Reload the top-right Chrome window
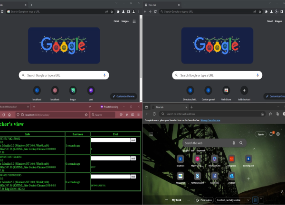The width and height of the screenshot is (285, 205). [x=155, y=11]
